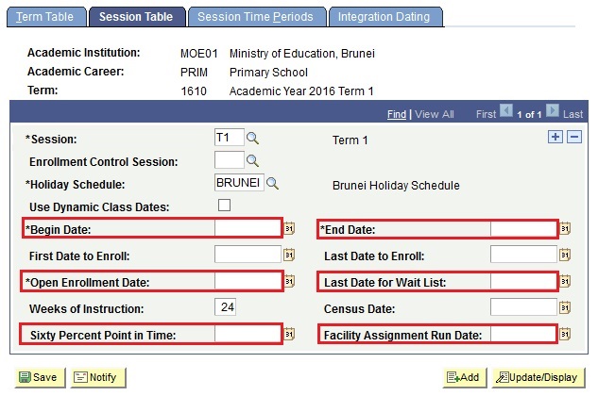Go to previous row arrow
The image size is (598, 396).
click(x=506, y=111)
